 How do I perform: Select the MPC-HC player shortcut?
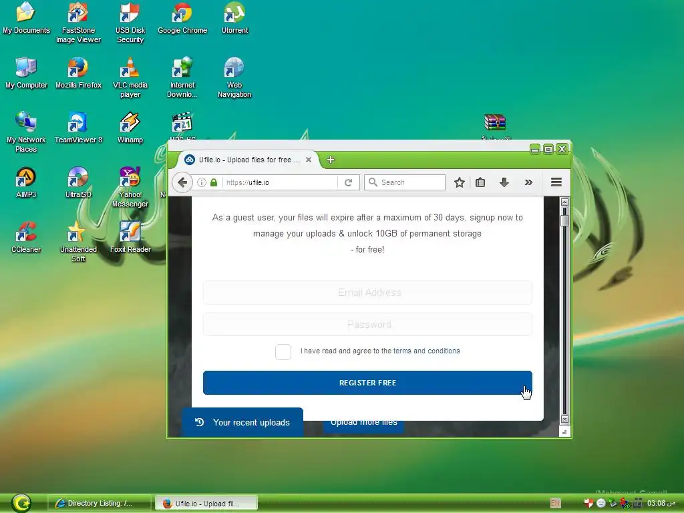[182, 126]
